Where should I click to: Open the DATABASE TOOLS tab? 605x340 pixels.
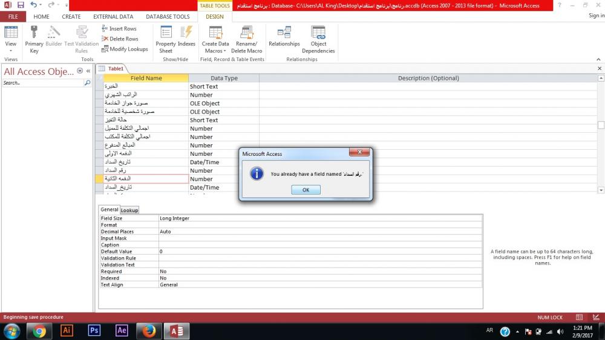[x=168, y=16]
